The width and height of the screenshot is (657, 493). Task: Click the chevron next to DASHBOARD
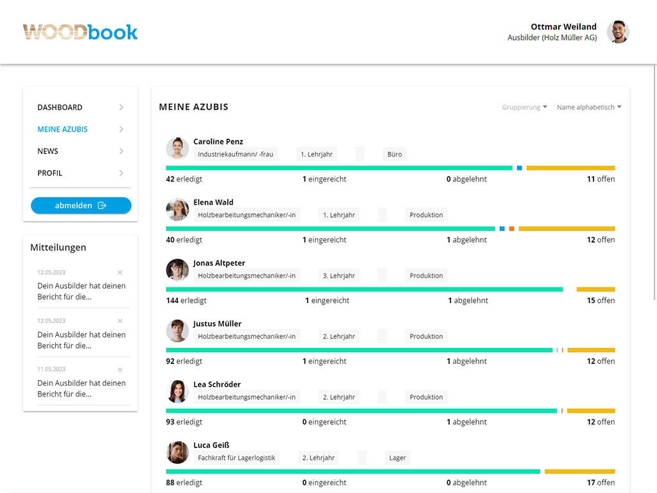pos(121,107)
